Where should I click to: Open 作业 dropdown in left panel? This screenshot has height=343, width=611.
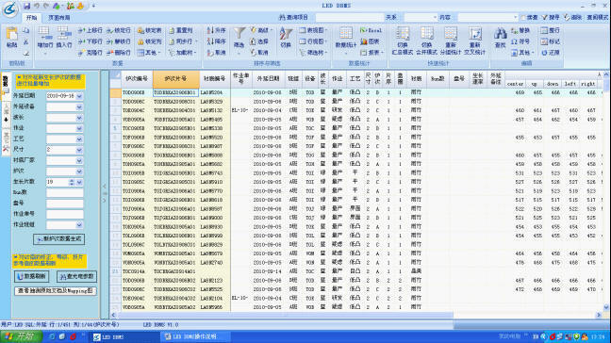coord(79,128)
